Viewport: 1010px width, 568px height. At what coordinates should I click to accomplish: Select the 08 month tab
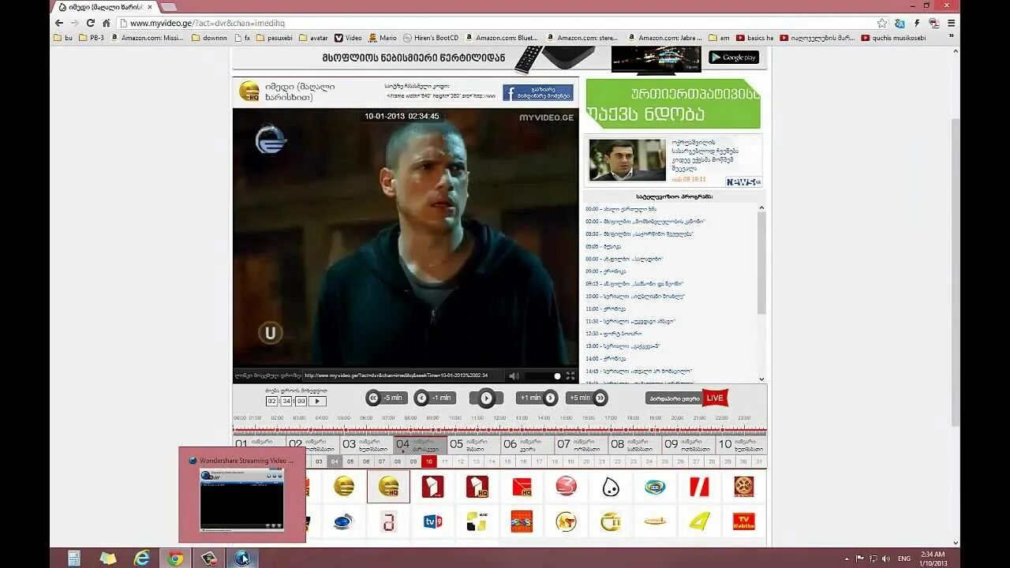[x=635, y=444]
